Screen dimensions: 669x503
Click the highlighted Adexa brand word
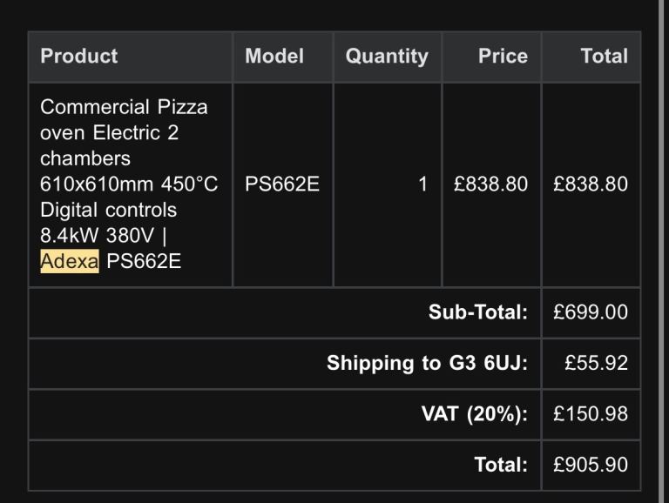pos(70,261)
